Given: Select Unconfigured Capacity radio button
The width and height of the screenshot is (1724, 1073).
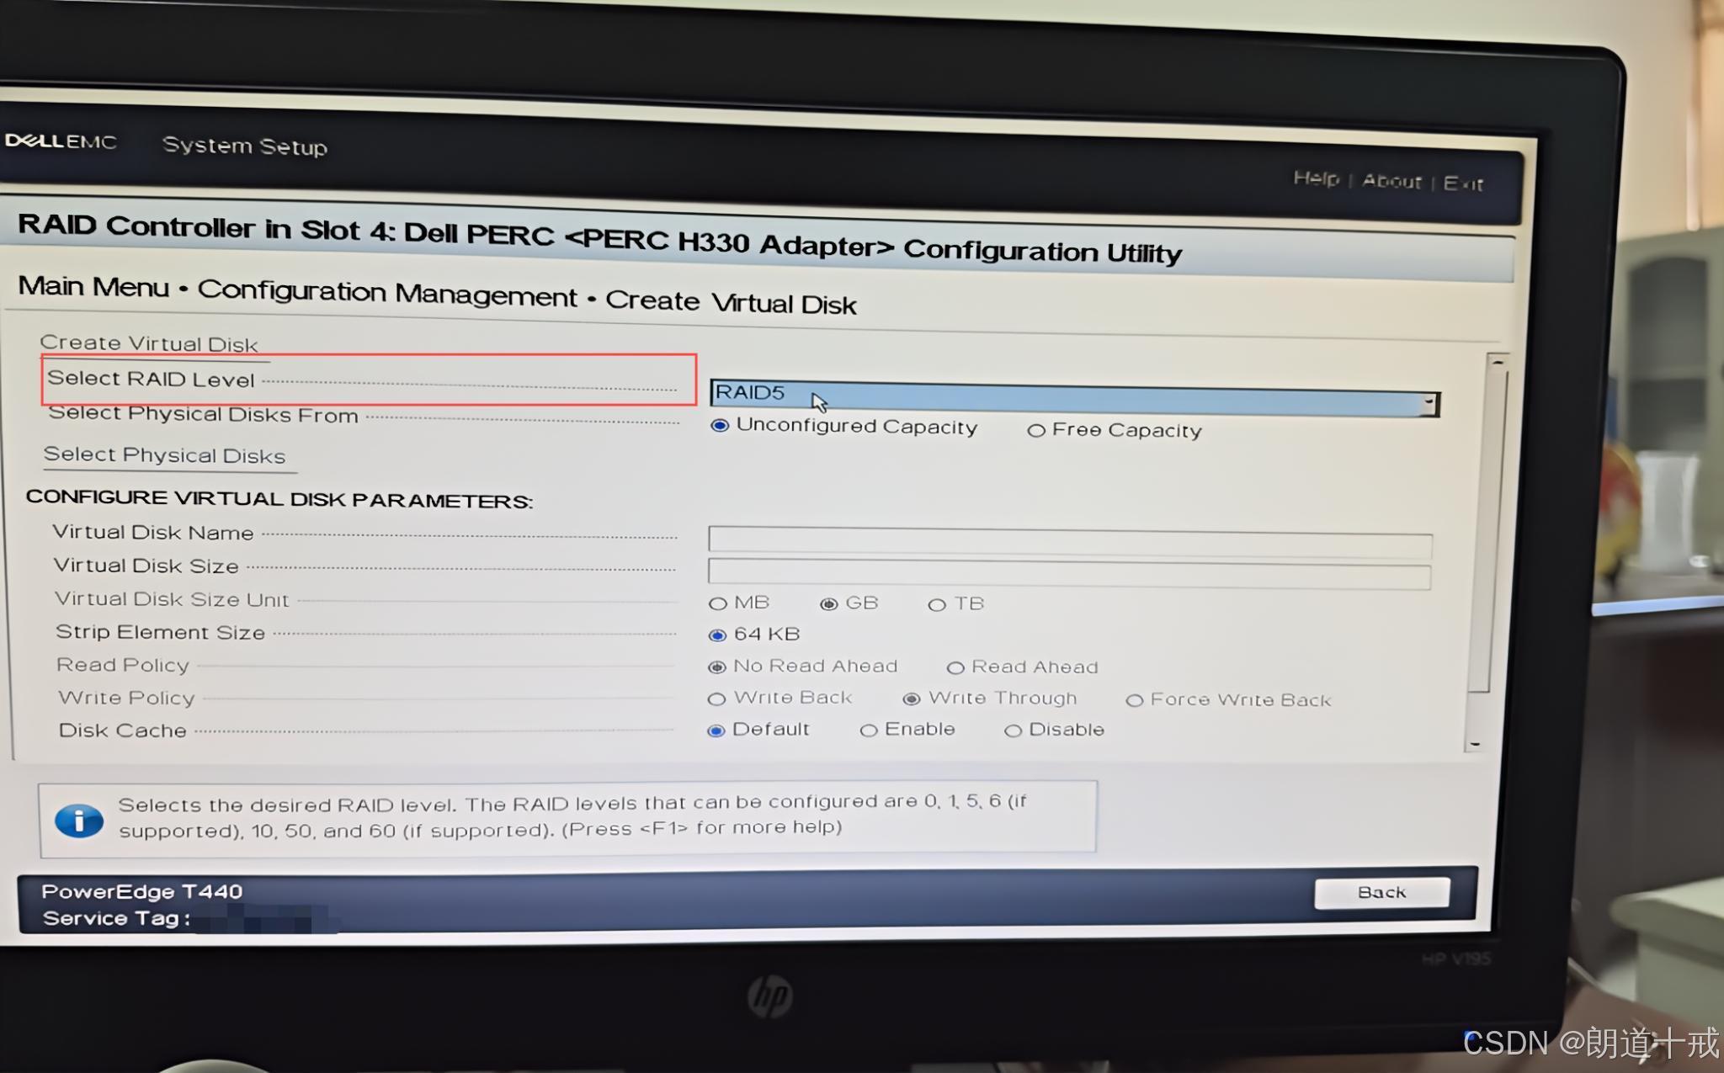Looking at the screenshot, I should (720, 426).
